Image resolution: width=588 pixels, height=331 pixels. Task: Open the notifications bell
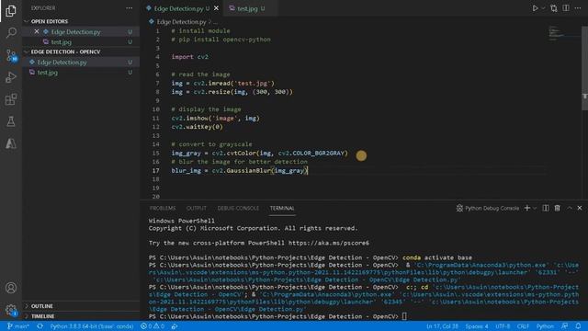click(x=578, y=326)
